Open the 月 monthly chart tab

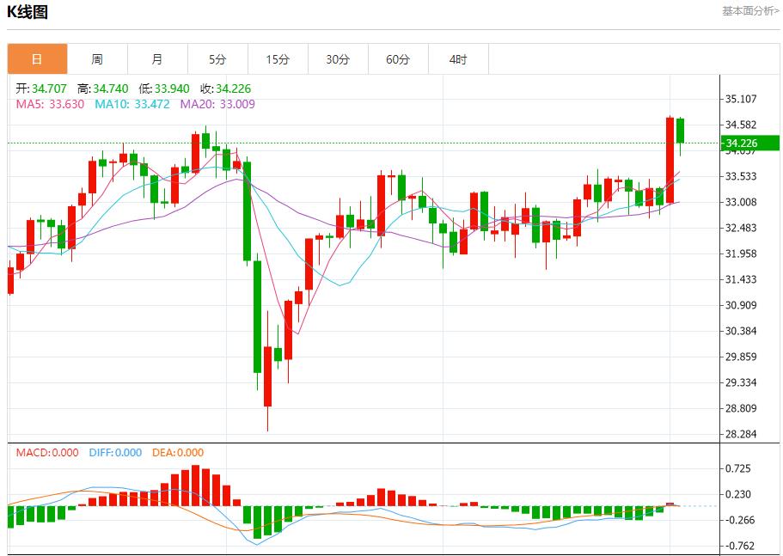click(157, 59)
